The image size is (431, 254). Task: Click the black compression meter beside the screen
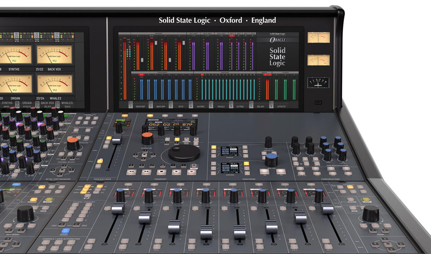coord(318,83)
